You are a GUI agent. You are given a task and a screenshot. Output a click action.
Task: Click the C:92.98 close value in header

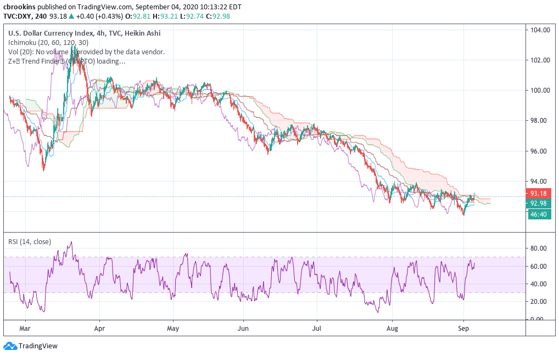pyautogui.click(x=218, y=16)
